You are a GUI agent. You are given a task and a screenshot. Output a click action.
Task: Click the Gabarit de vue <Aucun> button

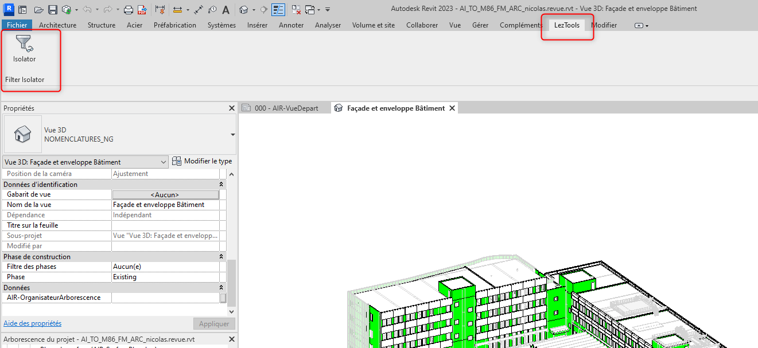click(165, 195)
